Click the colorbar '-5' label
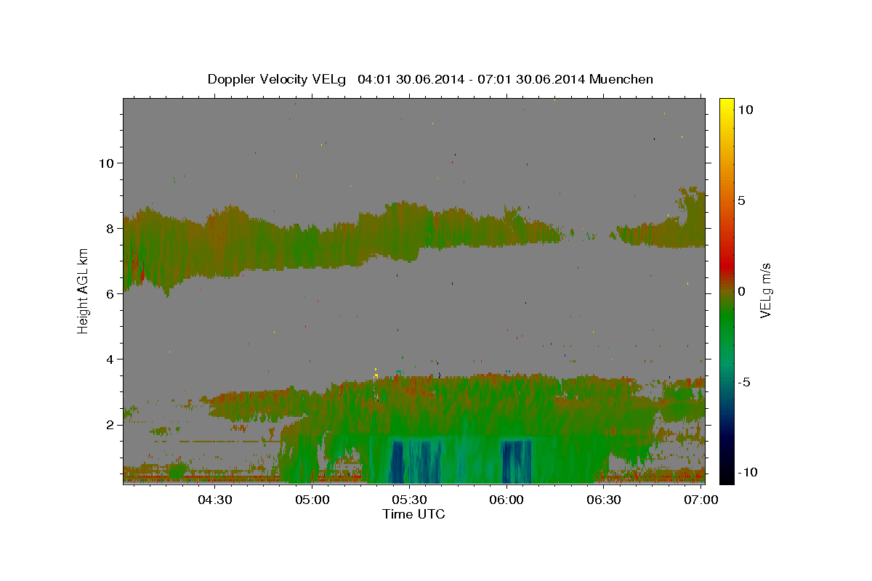 click(744, 382)
